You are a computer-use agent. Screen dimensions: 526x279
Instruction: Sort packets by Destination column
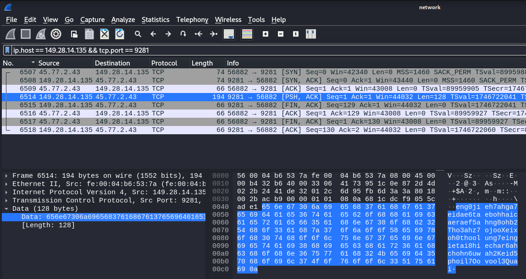coord(122,63)
